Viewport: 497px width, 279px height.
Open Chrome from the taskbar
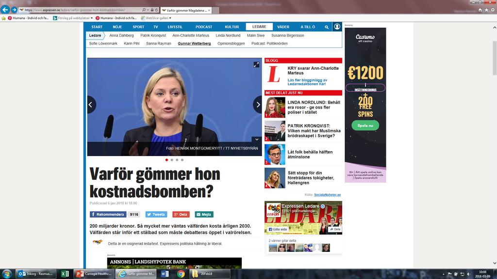[181, 274]
